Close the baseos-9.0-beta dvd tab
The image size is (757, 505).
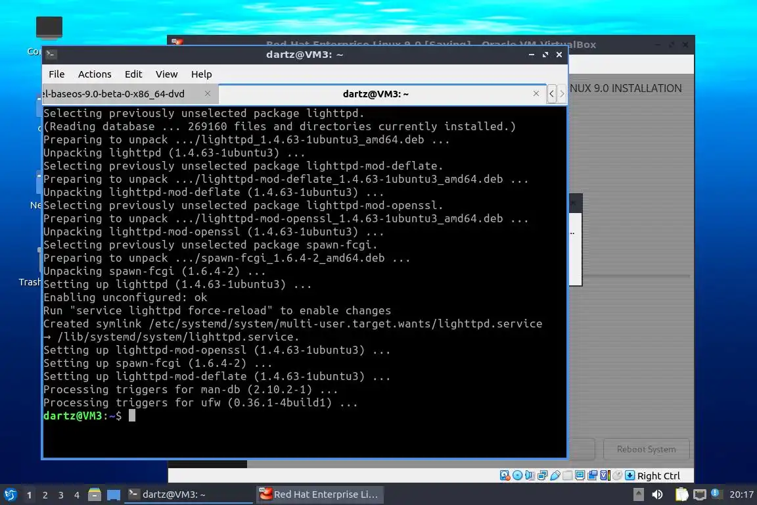pyautogui.click(x=208, y=94)
